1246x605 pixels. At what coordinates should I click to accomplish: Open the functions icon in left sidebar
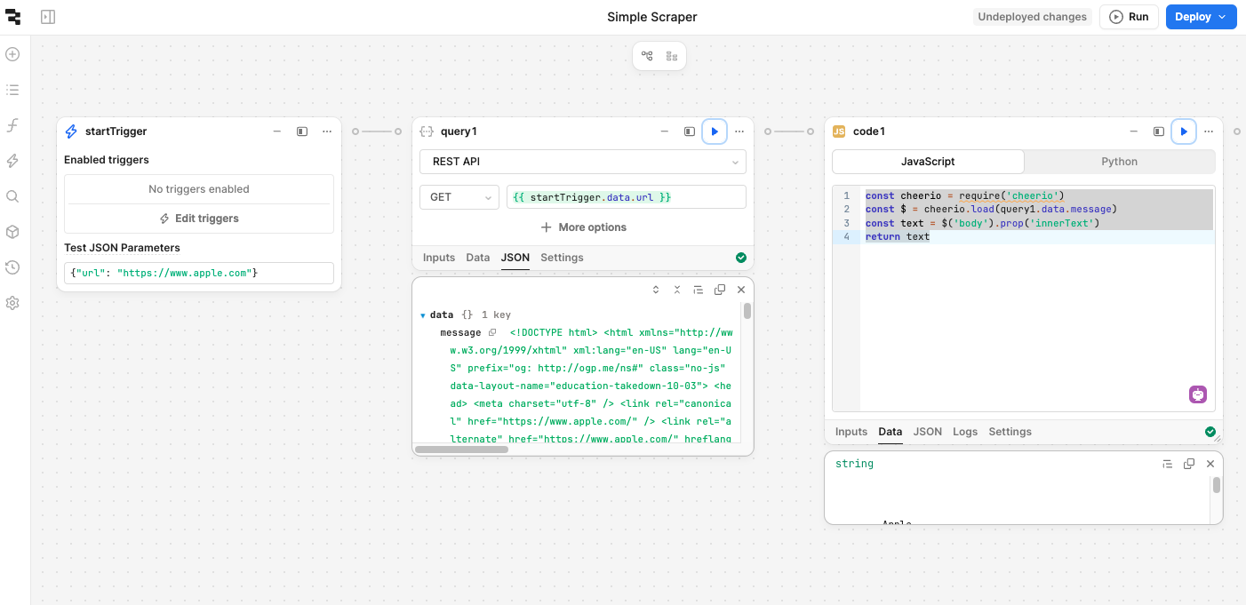[x=12, y=125]
